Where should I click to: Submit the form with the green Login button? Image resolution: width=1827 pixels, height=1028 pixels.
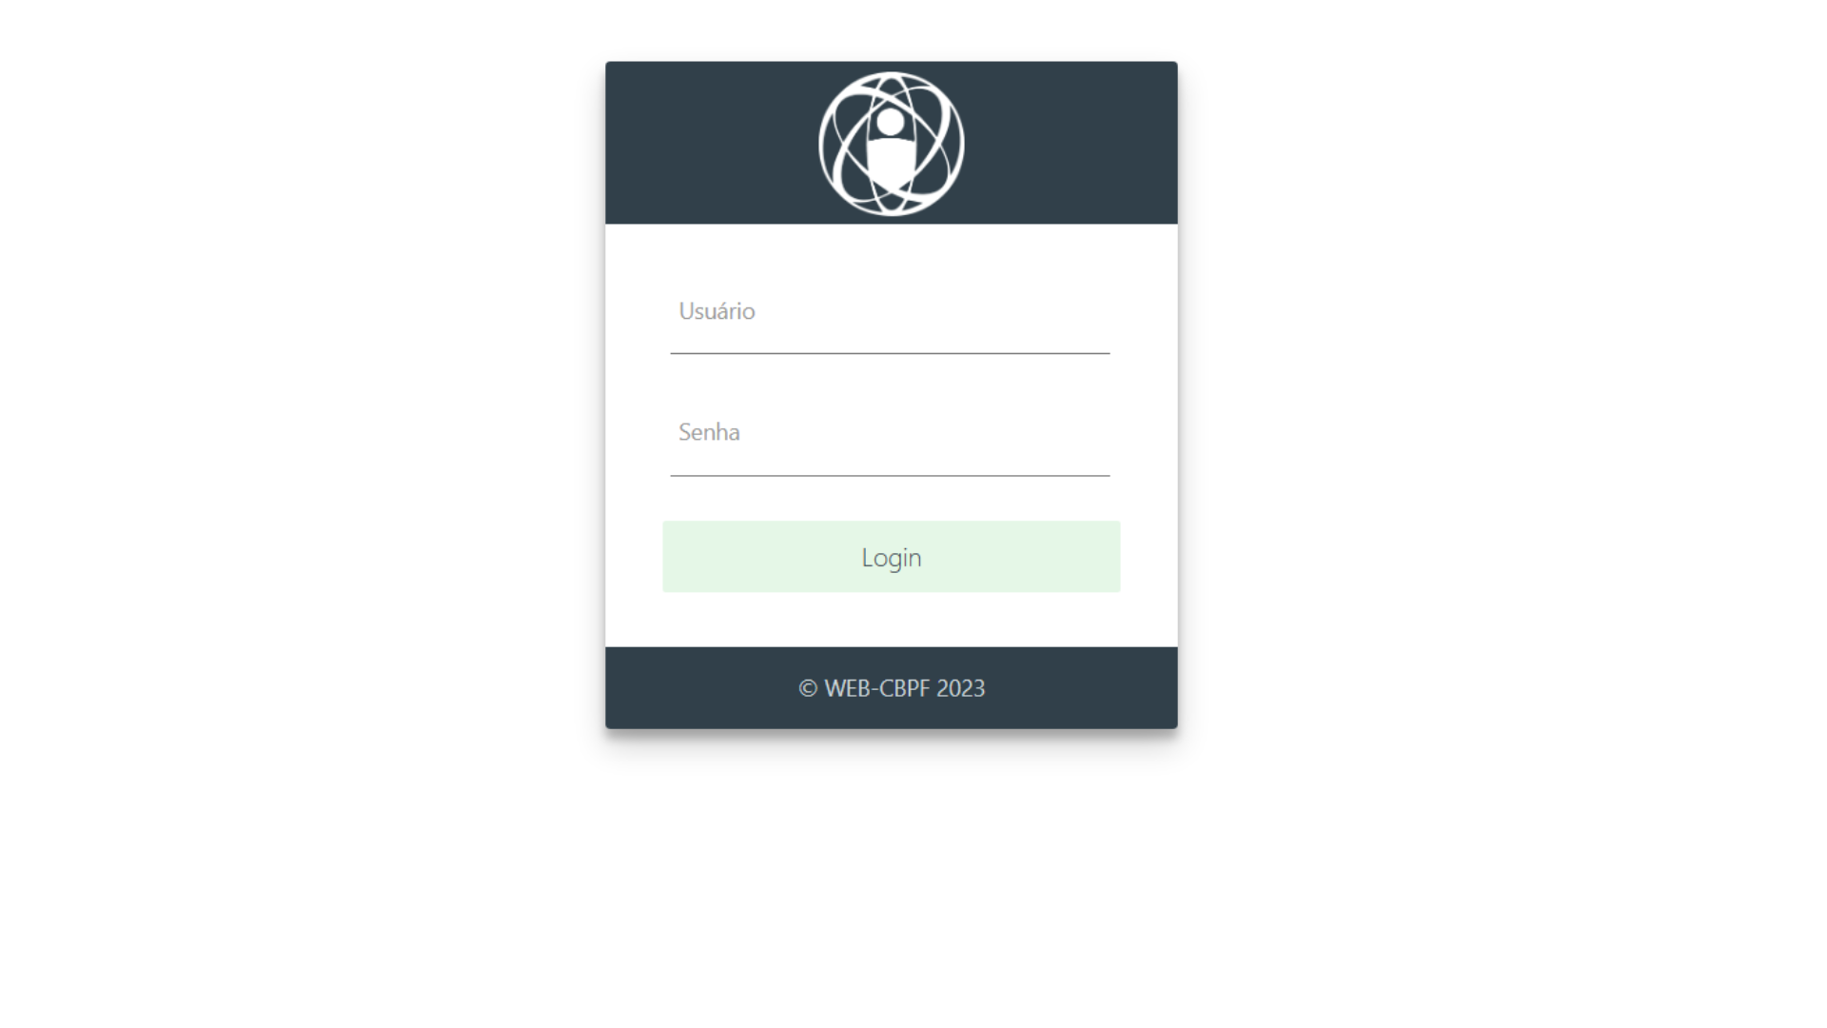892,557
